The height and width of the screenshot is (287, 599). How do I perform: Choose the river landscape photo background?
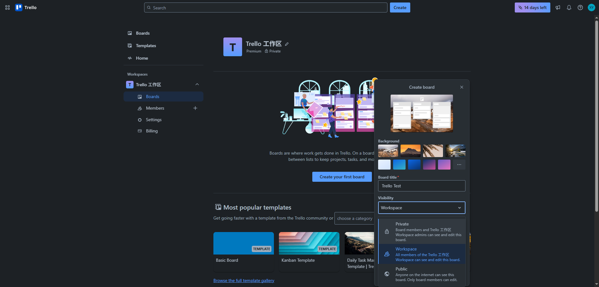tap(455, 151)
